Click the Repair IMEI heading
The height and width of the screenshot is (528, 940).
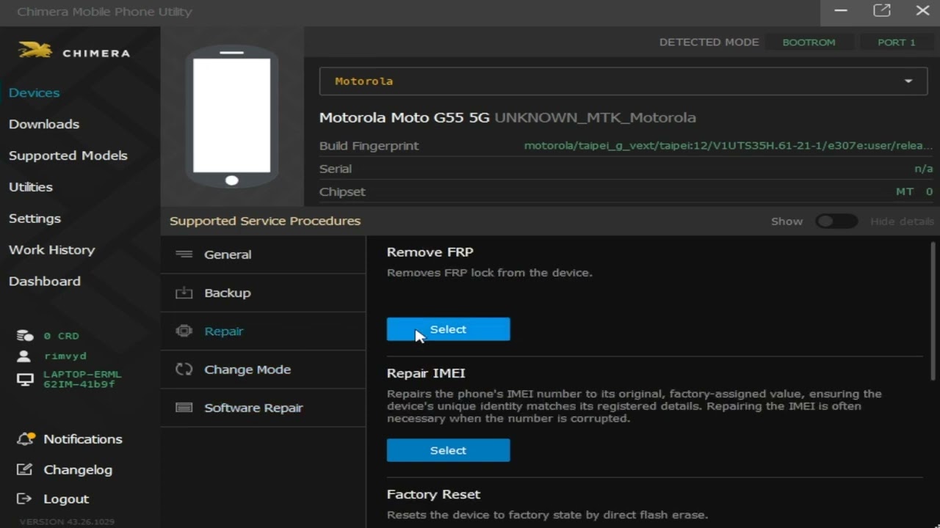(x=426, y=373)
